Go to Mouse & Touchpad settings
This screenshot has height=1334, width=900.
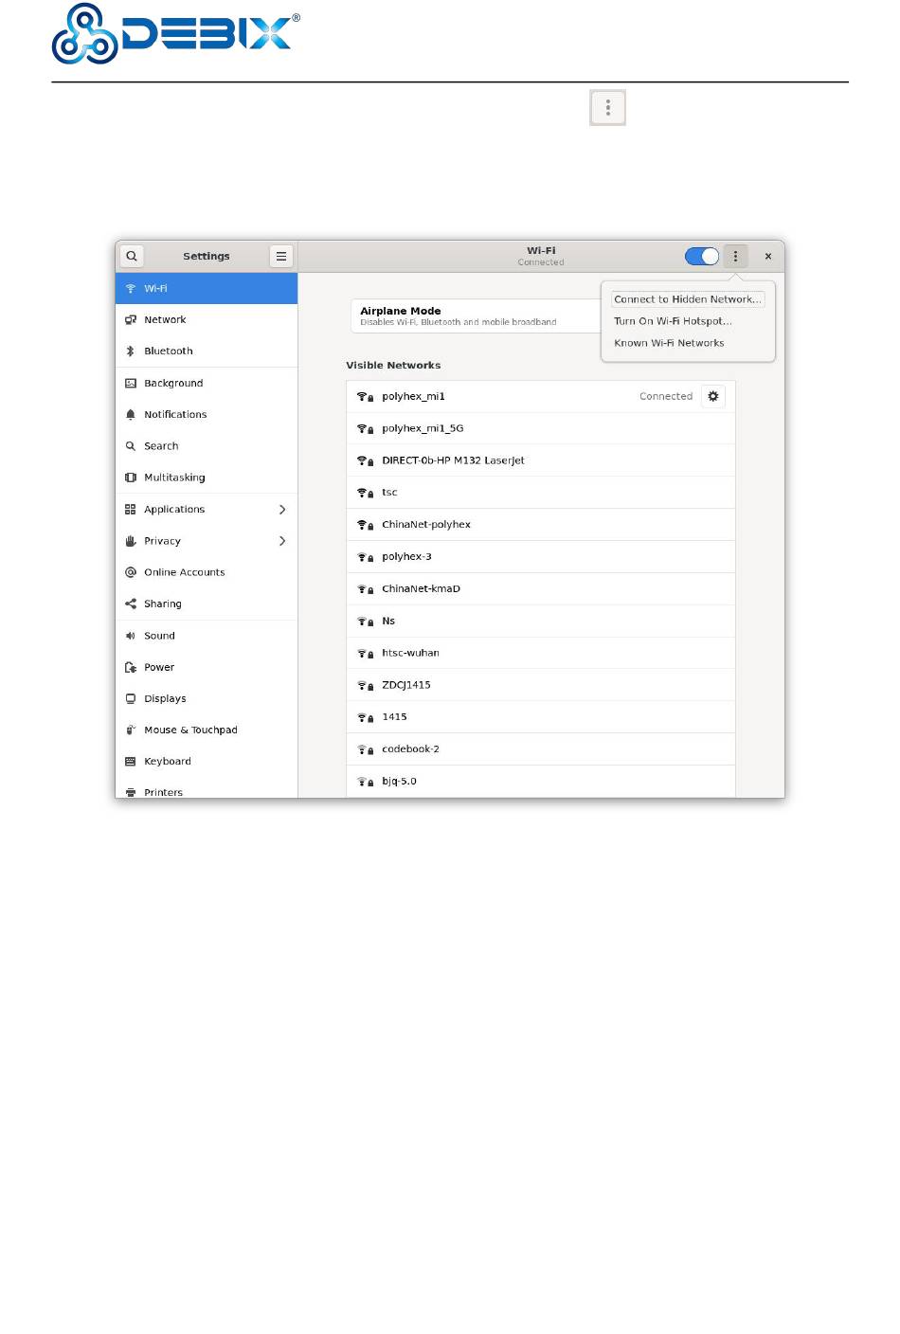coord(190,730)
